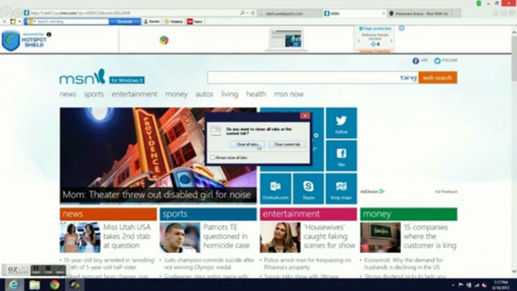The image size is (517, 291).
Task: Open the Patriots TE homicide case headline
Action: pos(226,236)
